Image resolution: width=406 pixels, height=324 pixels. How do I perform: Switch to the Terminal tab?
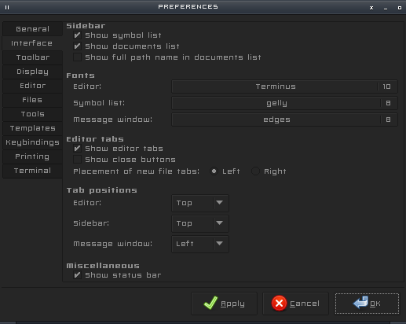point(32,171)
